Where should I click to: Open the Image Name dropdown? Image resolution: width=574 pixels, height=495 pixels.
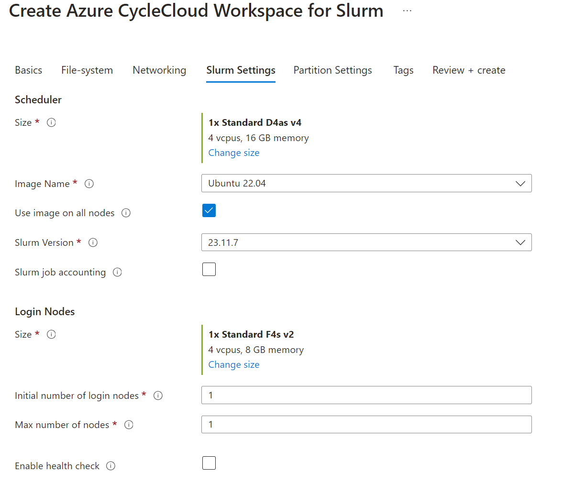point(366,183)
